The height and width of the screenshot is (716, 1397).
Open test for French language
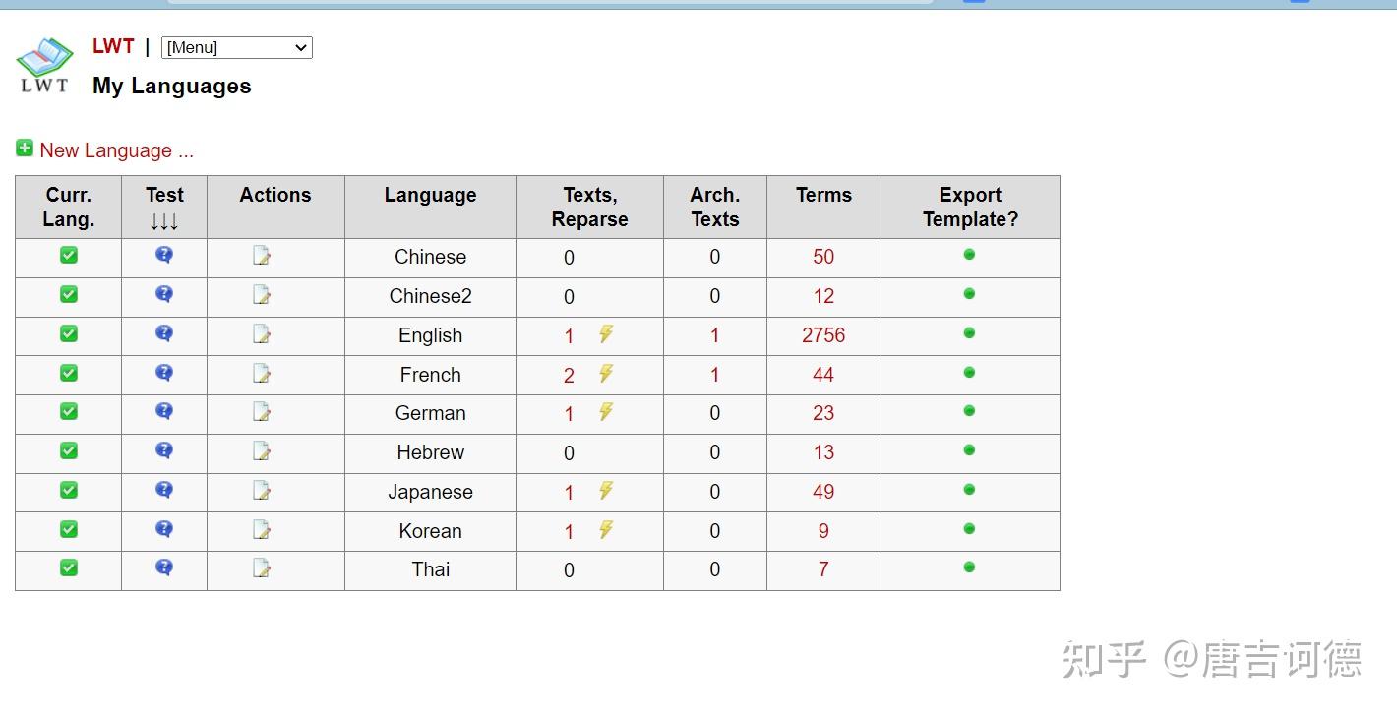(x=164, y=373)
